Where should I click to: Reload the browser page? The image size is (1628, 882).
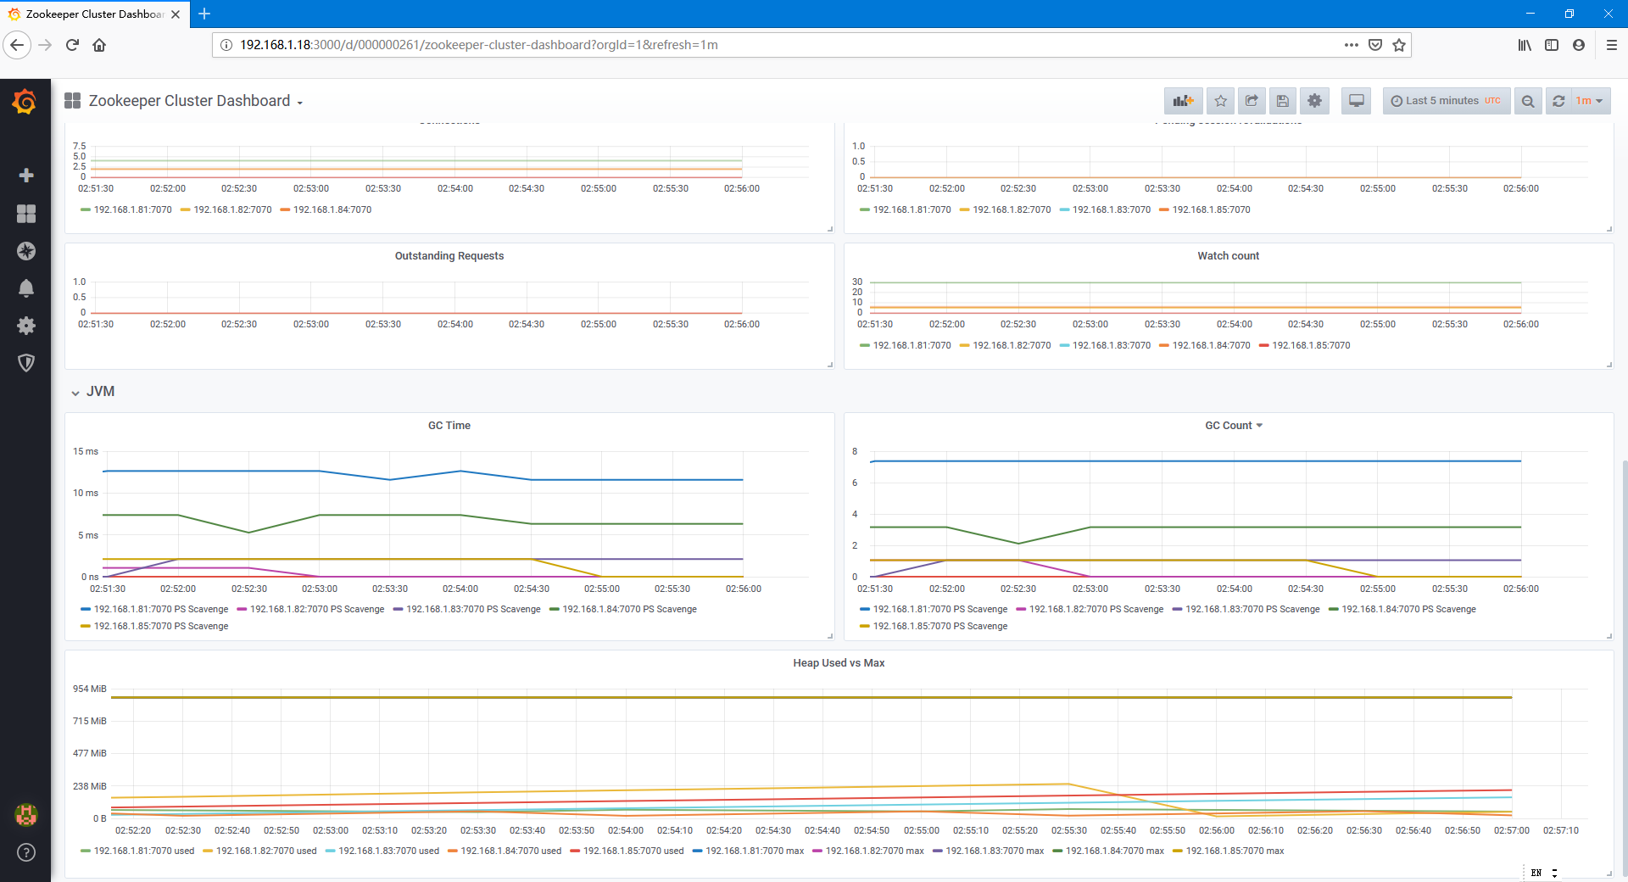pyautogui.click(x=72, y=45)
